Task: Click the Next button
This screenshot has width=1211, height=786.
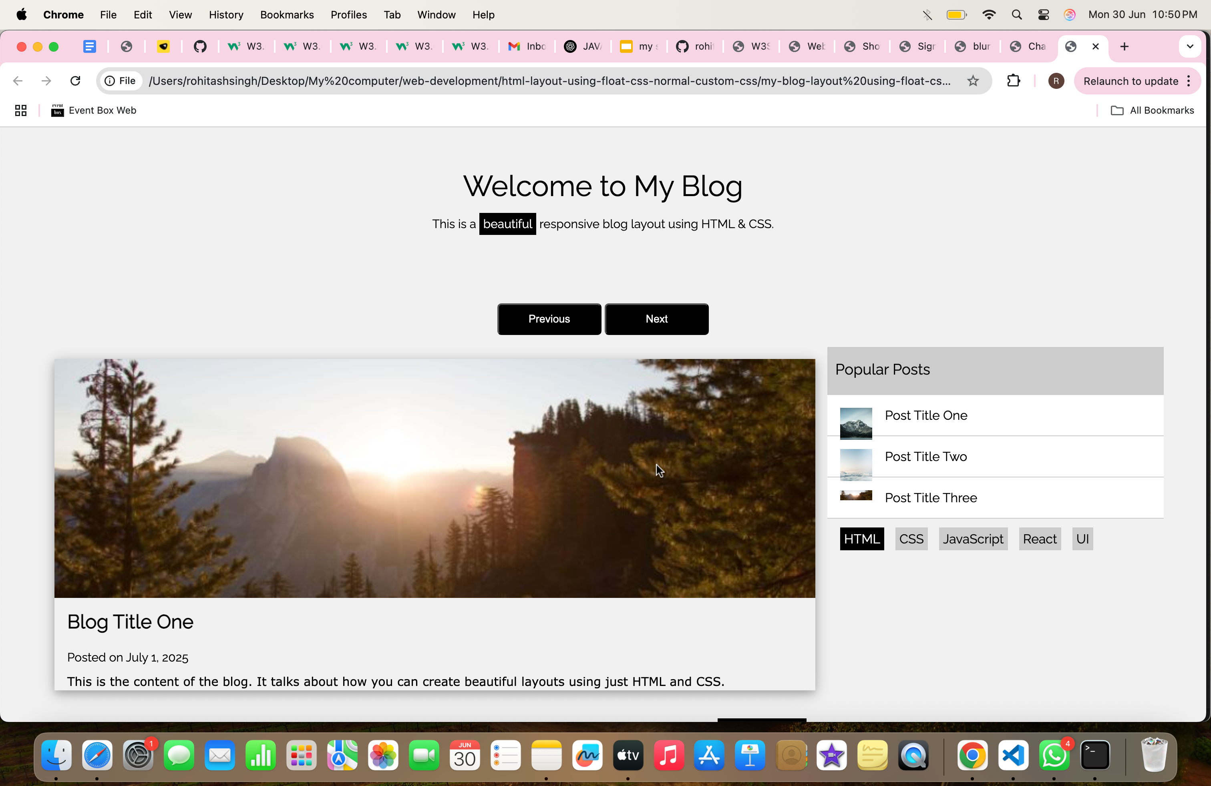Action: click(656, 319)
